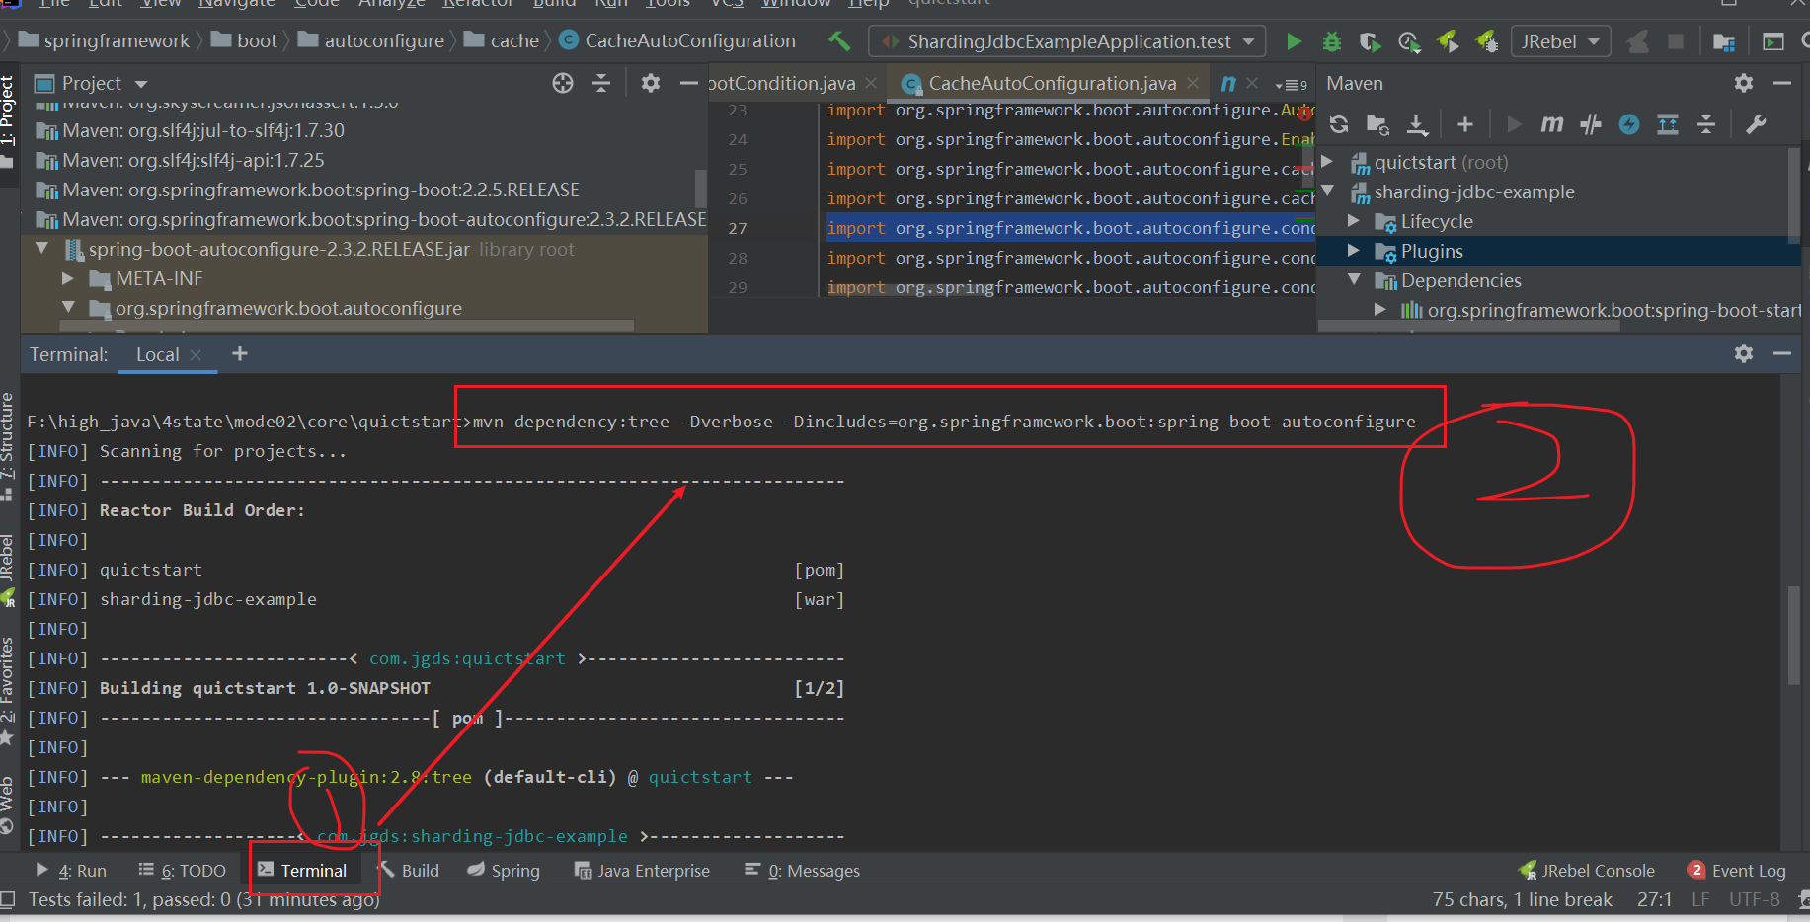Viewport: 1810px width, 922px height.
Task: Locate current file in Project view
Action: (563, 83)
